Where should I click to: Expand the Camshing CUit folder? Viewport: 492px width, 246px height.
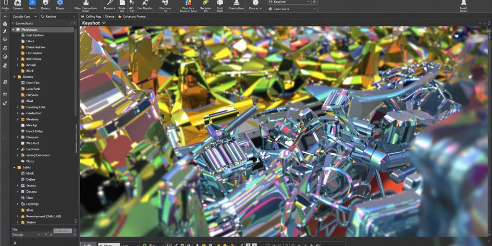18,107
